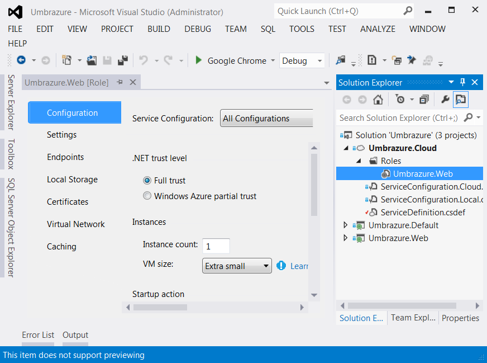Click the Home icon in Solution Explorer
The width and height of the screenshot is (487, 363).
coord(378,100)
